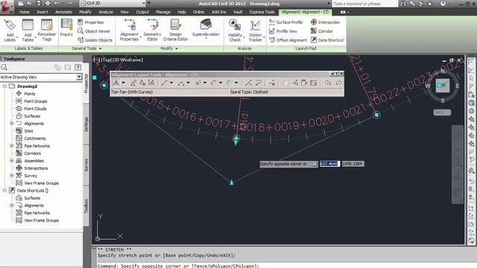Click Isolate Objects
The image size is (477, 268).
pyautogui.click(x=95, y=39)
